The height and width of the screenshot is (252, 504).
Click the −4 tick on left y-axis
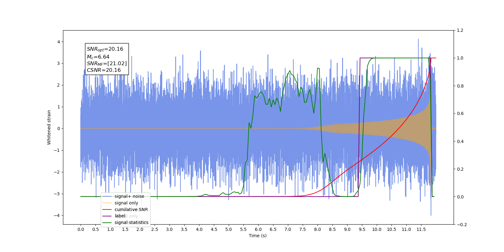pos(57,216)
